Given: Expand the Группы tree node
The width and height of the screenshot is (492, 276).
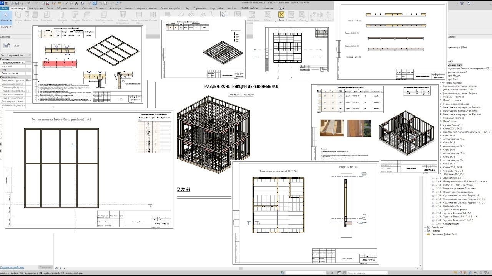Looking at the screenshot, I should pyautogui.click(x=425, y=231).
